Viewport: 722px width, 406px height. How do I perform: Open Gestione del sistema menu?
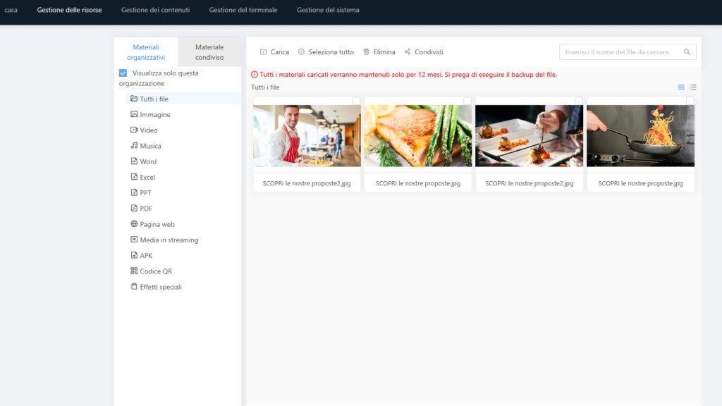[x=328, y=10]
